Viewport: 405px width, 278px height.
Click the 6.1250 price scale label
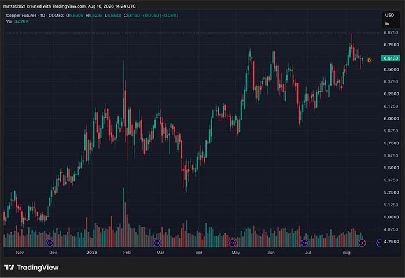tap(391, 106)
